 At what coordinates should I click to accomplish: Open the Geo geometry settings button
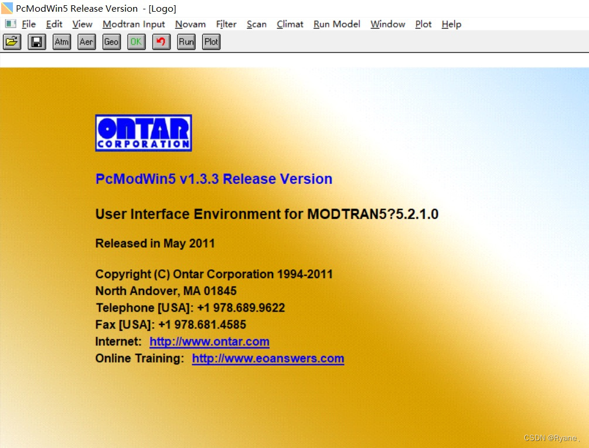pos(111,42)
